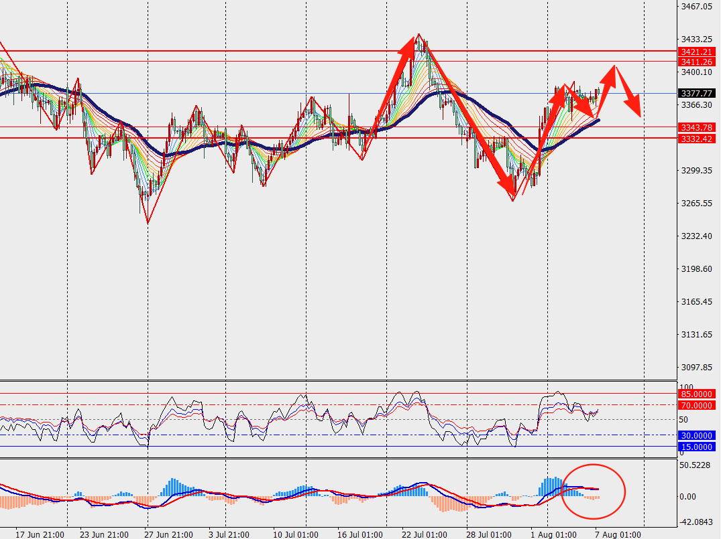Click the -42.0843 MACD scale label
This screenshot has width=721, height=539.
(x=696, y=522)
